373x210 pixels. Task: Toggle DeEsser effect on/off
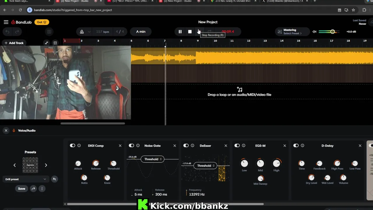pyautogui.click(x=186, y=146)
